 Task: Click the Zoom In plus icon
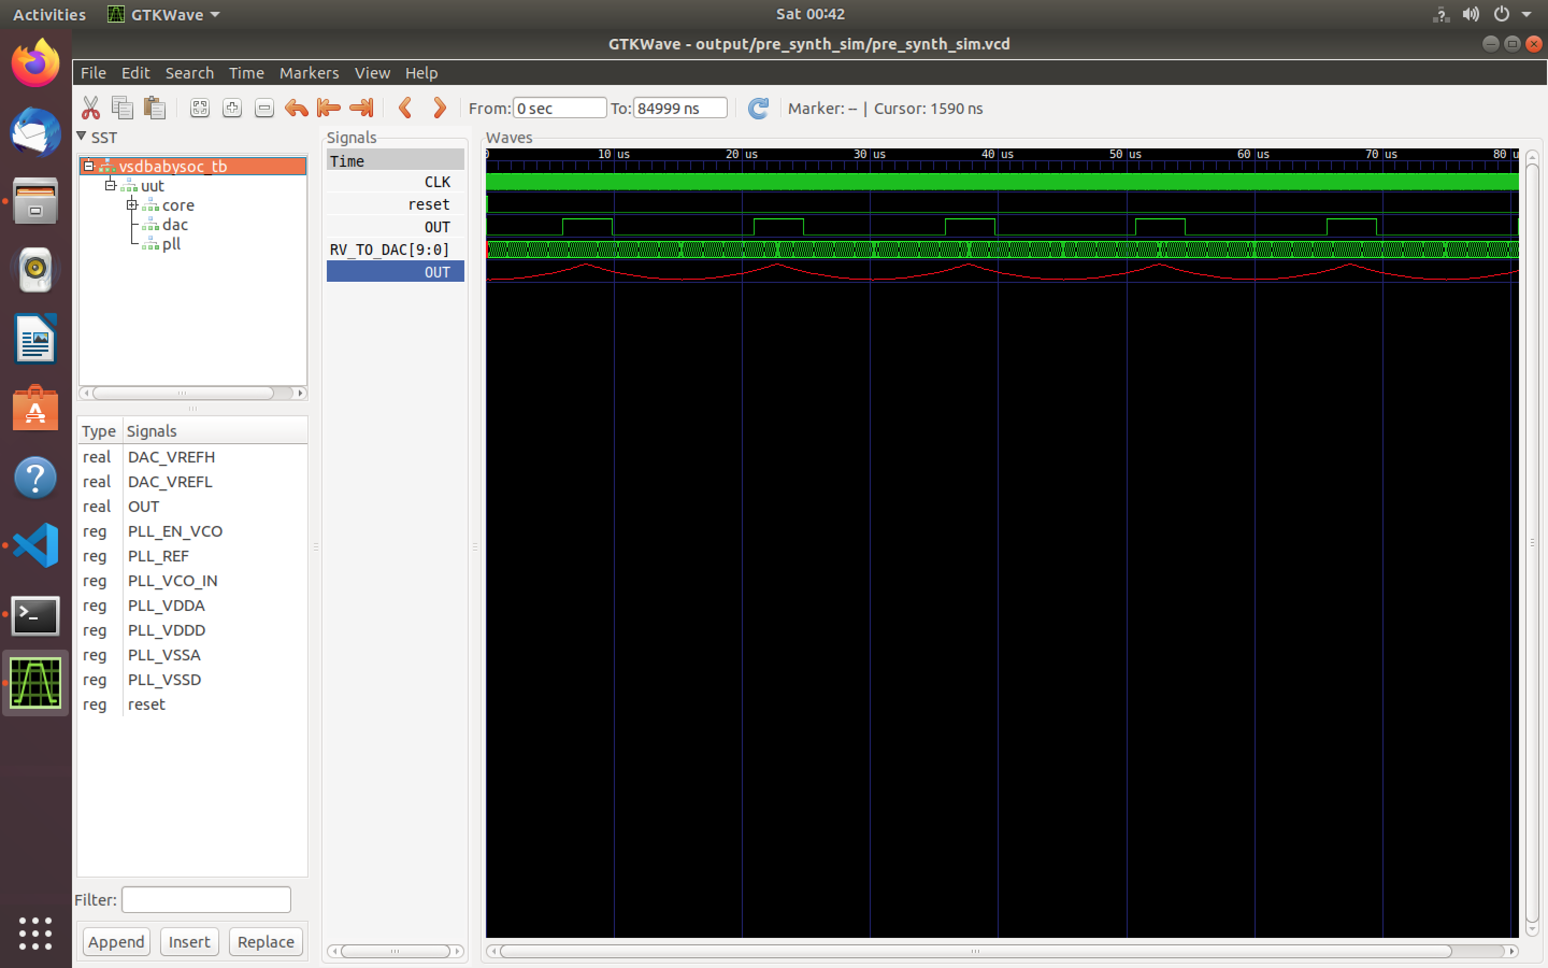tap(232, 108)
